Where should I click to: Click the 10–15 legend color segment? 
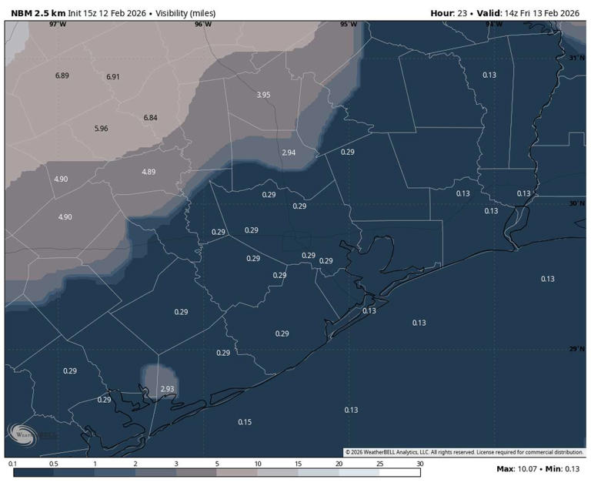(x=278, y=472)
